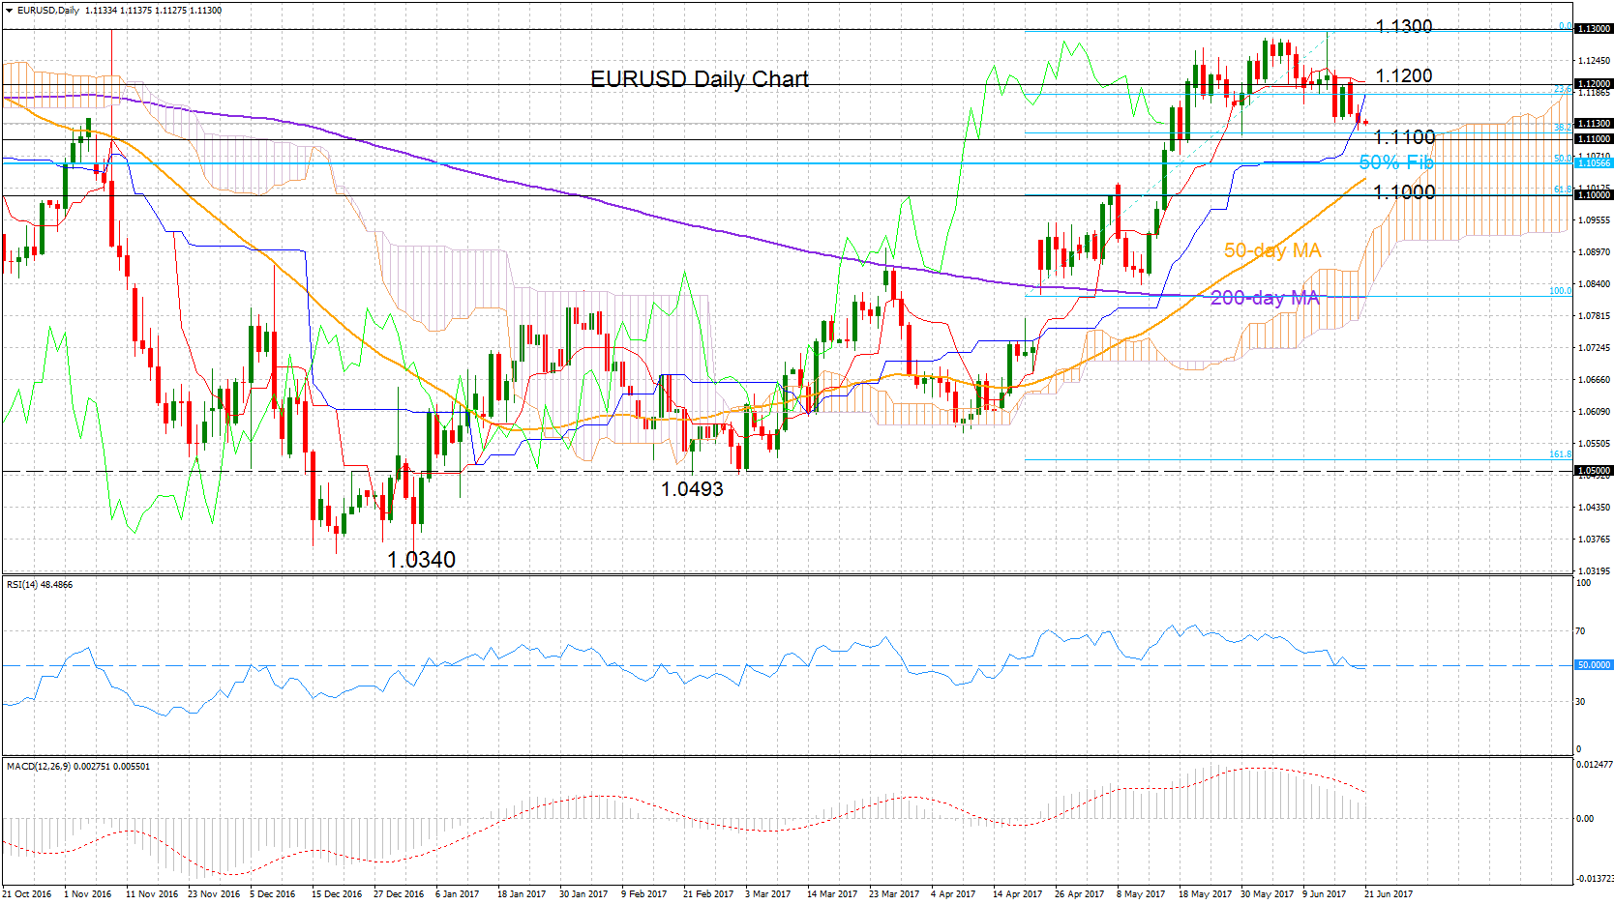This screenshot has height=905, width=1614.
Task: Click the 1.06660 price axis value
Action: click(x=1594, y=380)
